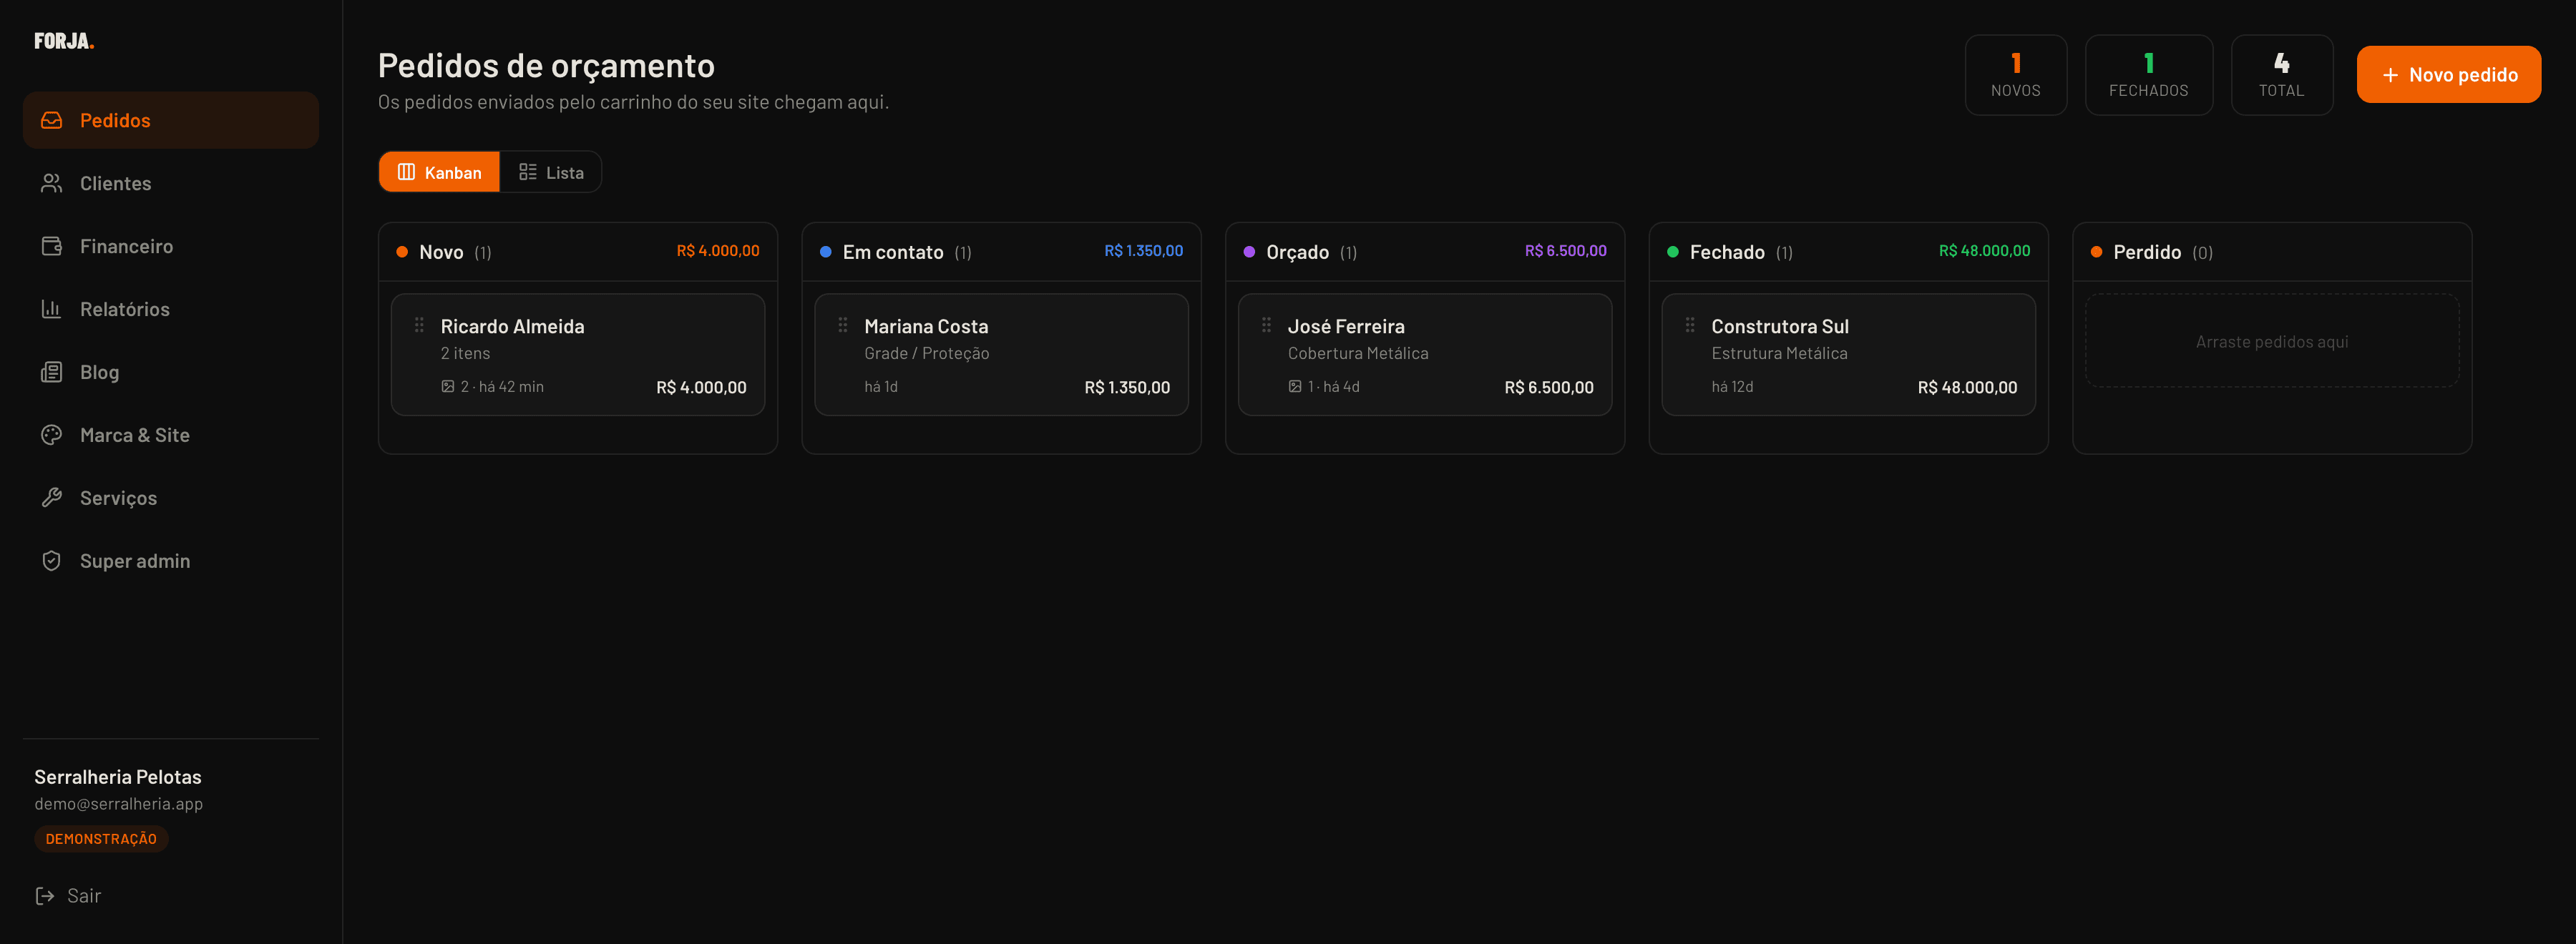
Task: Click the Pedidos de orçamento heading
Action: point(546,65)
